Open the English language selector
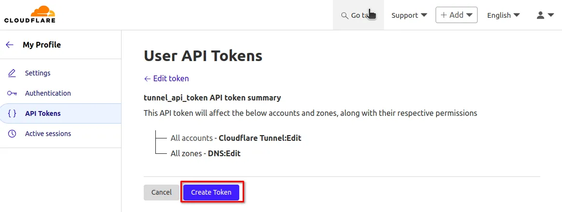562x212 pixels. pos(503,15)
